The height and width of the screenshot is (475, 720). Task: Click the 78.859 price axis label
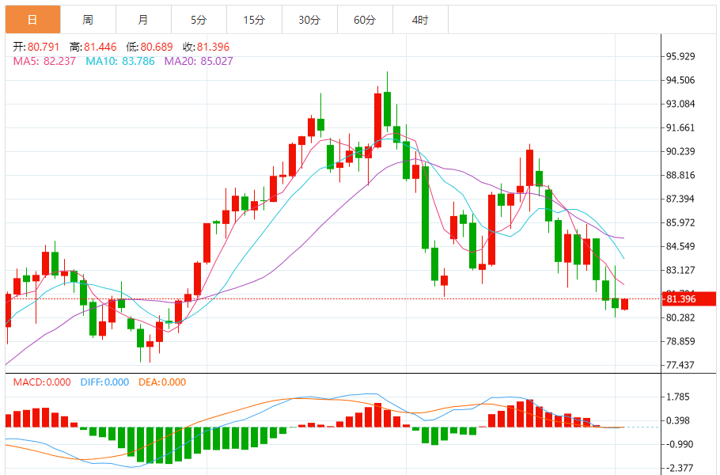pyautogui.click(x=680, y=341)
